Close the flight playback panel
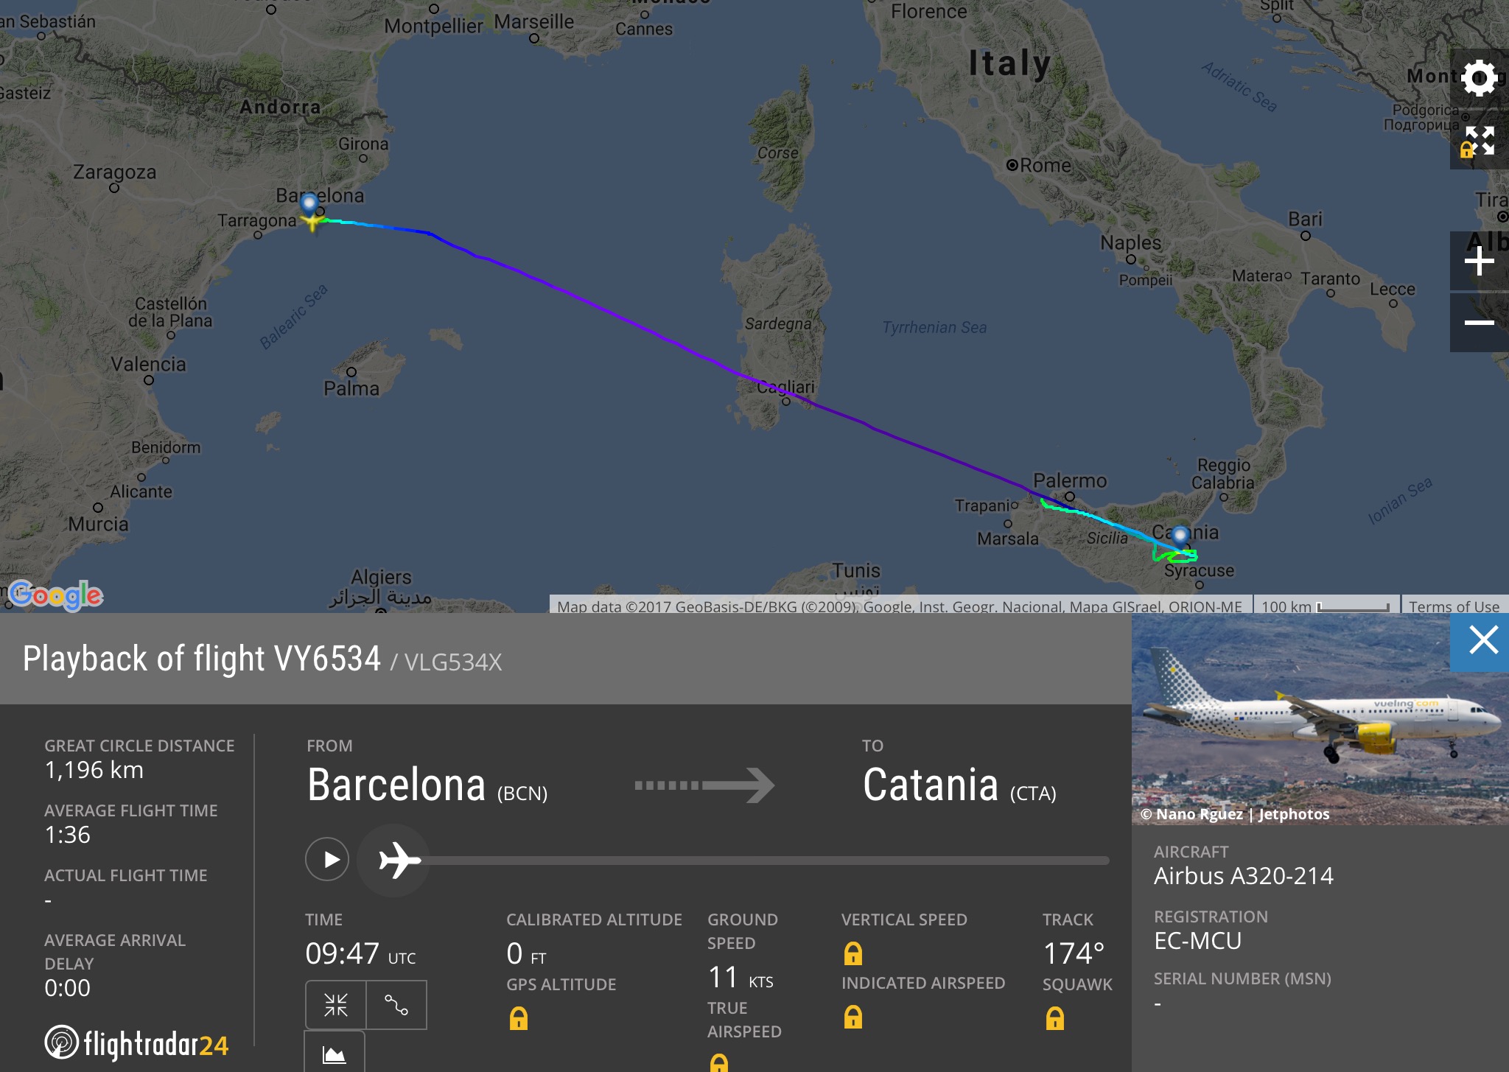 pyautogui.click(x=1482, y=640)
